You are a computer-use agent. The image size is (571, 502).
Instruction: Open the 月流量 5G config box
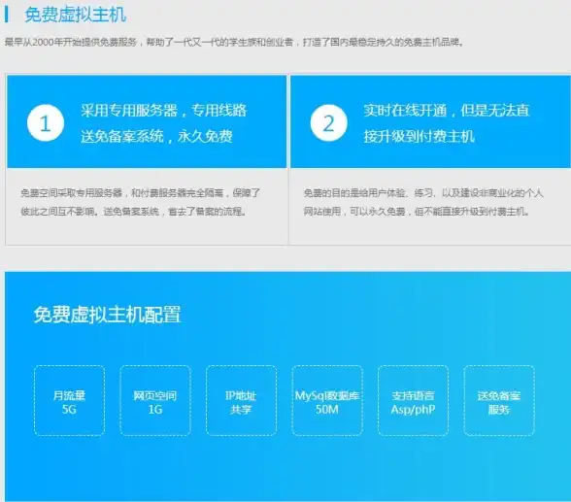point(70,400)
